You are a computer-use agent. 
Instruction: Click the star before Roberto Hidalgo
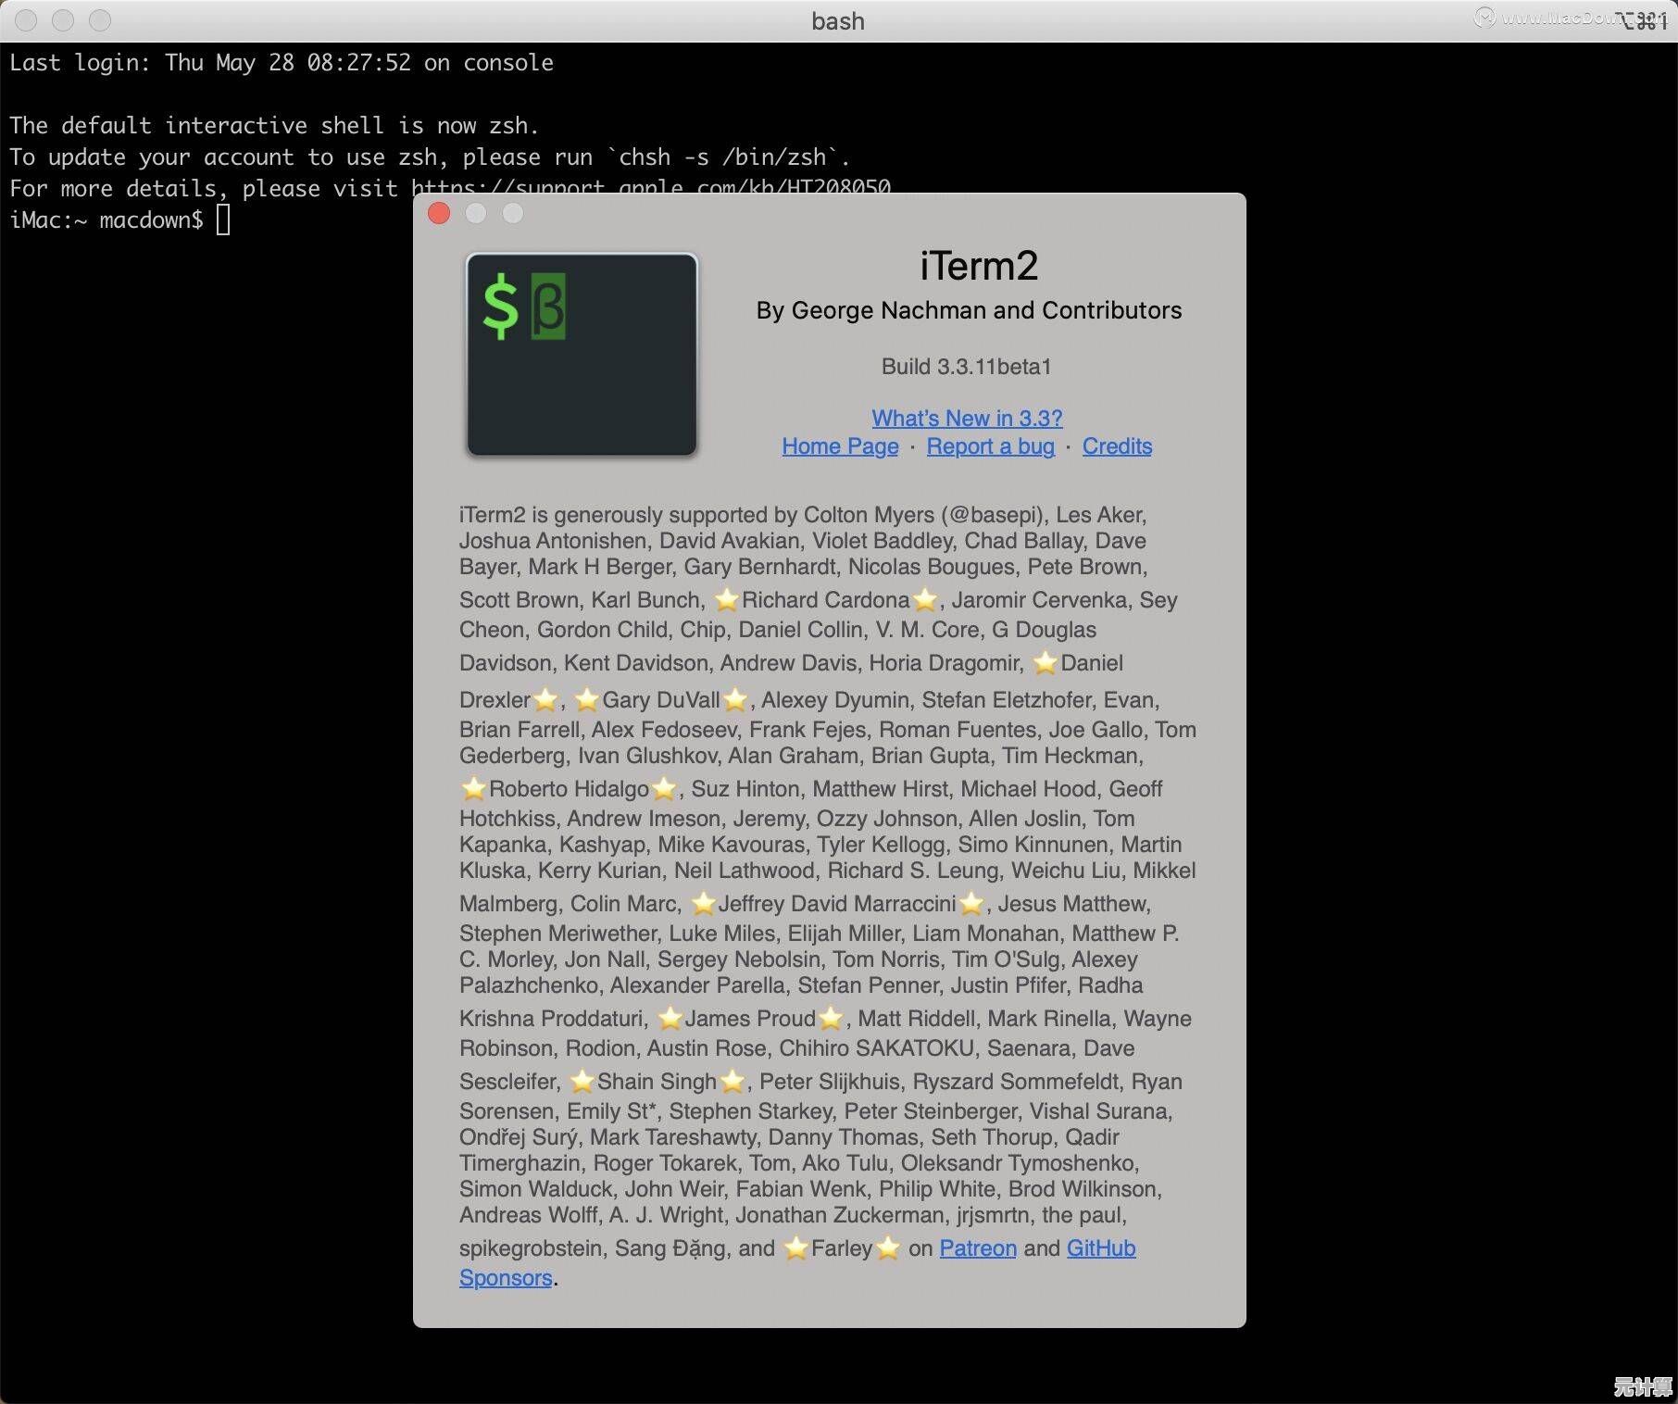pyautogui.click(x=473, y=789)
